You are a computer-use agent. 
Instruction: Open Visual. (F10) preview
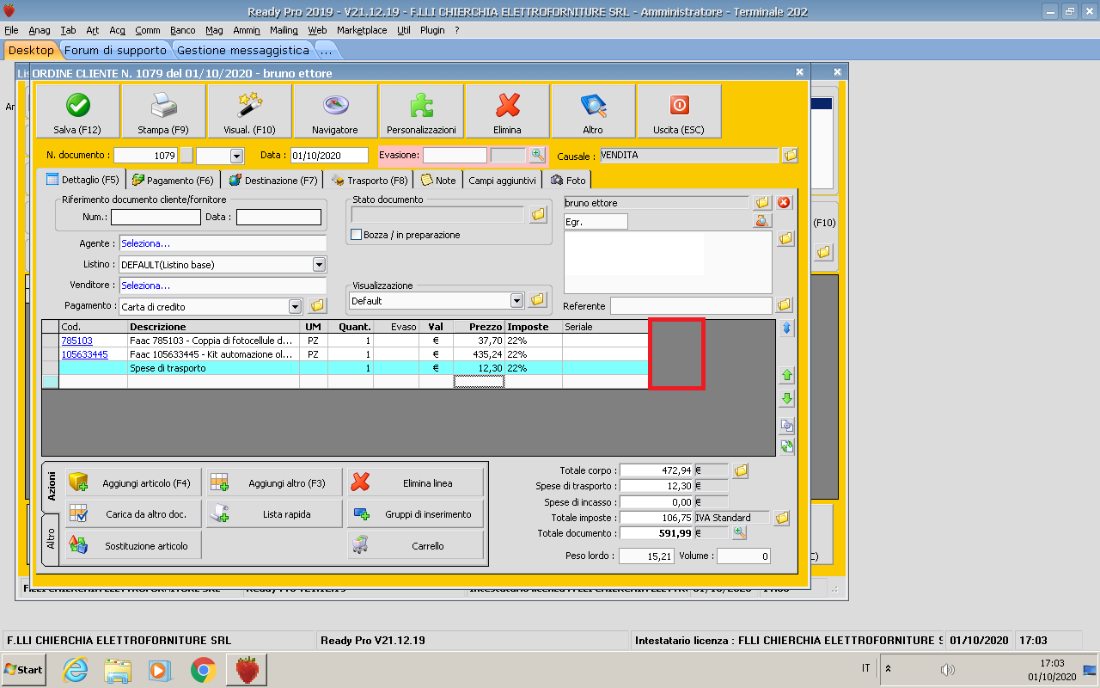click(249, 111)
